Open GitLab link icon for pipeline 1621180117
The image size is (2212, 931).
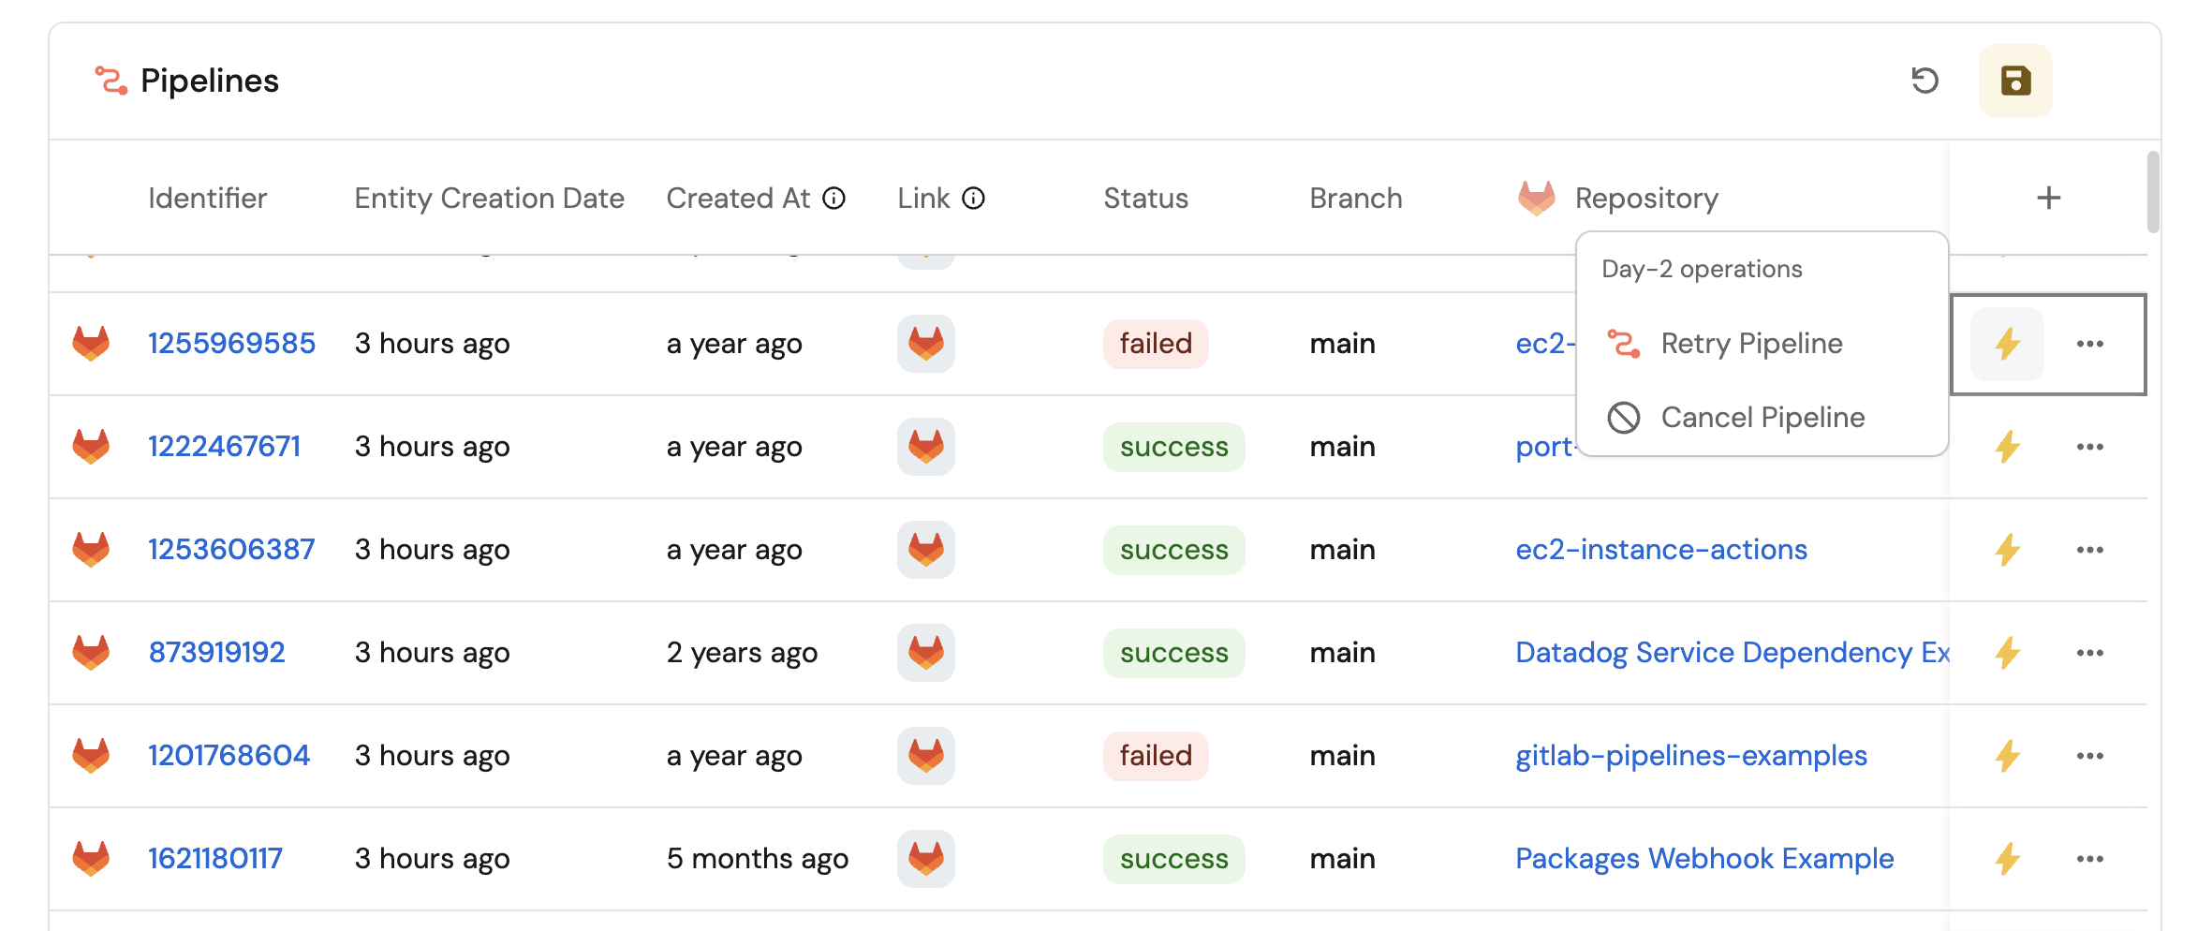(x=925, y=859)
